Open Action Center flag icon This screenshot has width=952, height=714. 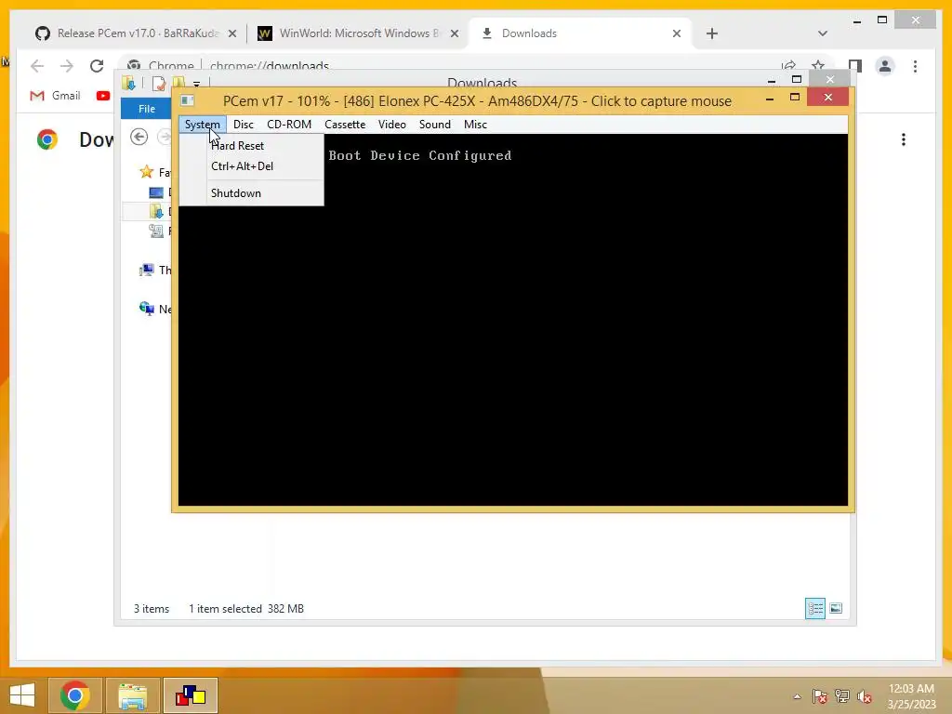820,696
